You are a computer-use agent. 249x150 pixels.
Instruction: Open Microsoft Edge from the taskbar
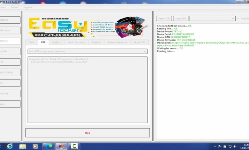48,146
